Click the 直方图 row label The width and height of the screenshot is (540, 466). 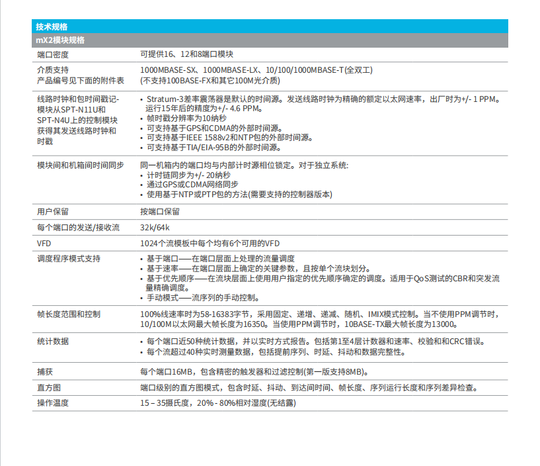pyautogui.click(x=49, y=387)
